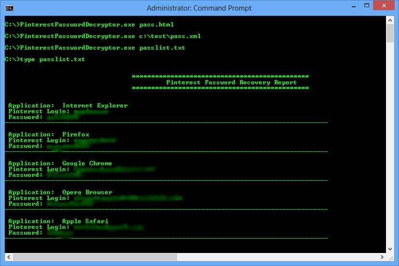Select the 'Application: Firefox' entry text
Image resolution: width=399 pixels, height=266 pixels.
point(49,134)
